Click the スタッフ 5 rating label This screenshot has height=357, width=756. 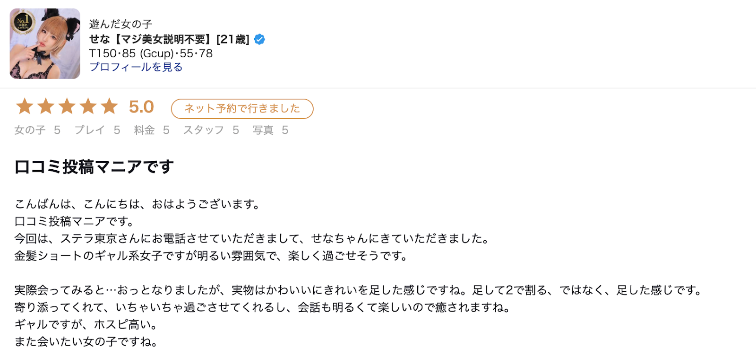click(211, 130)
